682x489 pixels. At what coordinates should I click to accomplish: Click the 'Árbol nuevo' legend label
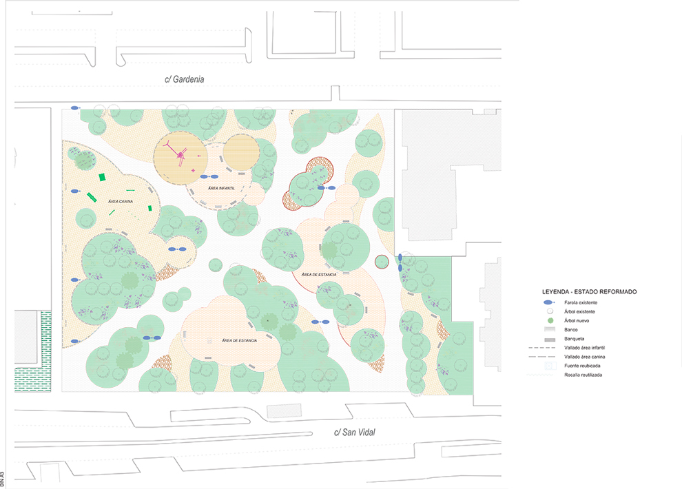pos(577,320)
